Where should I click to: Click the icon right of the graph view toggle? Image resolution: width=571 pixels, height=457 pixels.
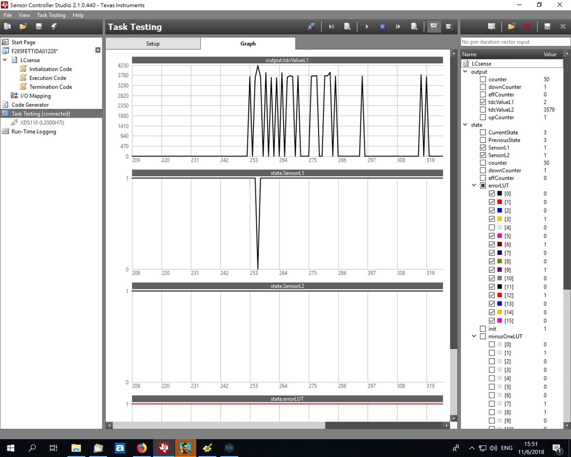[x=449, y=26]
